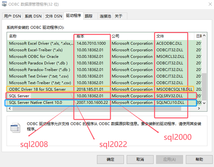Screen dimensions: 214x167
Task: Click the scroll down arrow of driver list
Action: pyautogui.click(x=204, y=103)
